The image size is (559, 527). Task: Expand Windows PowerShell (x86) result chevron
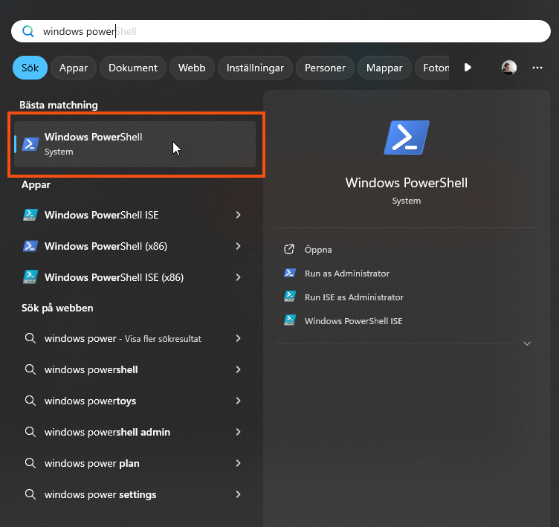point(238,246)
